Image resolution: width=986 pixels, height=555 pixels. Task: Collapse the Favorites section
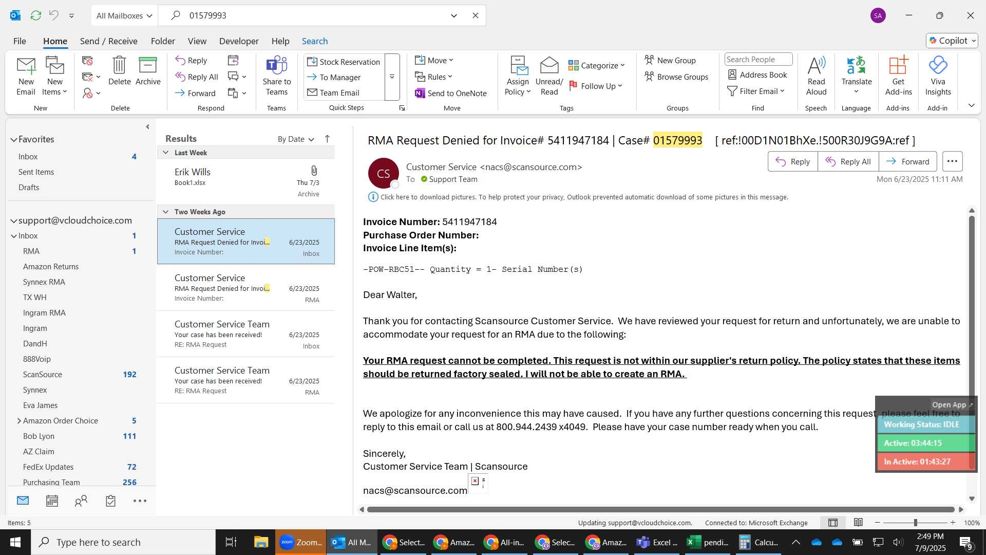point(14,139)
